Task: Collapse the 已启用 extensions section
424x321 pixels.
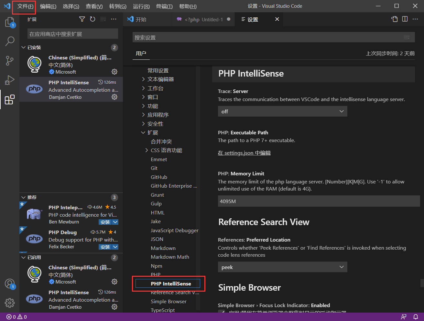Action: [x=23, y=257]
